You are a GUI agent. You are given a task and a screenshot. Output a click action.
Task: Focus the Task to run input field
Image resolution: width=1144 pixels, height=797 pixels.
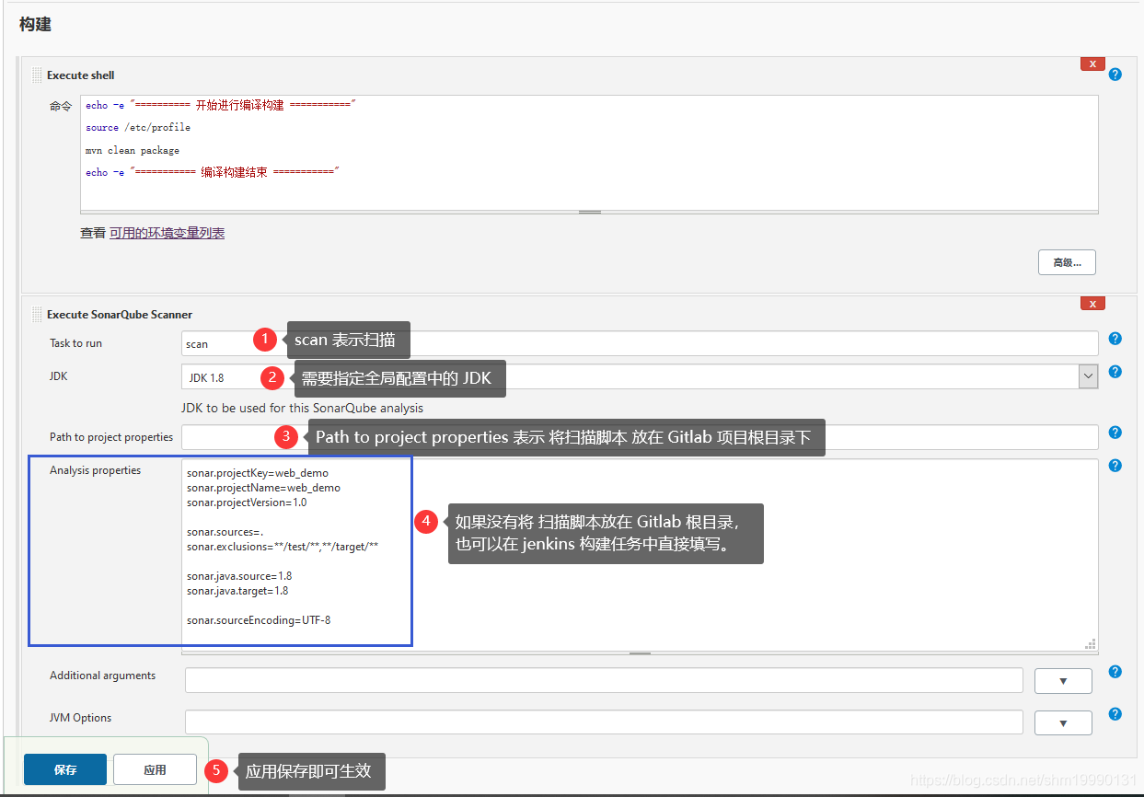click(640, 343)
